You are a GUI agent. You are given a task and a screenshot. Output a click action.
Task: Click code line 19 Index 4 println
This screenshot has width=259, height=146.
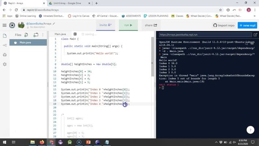pyautogui.click(x=96, y=104)
